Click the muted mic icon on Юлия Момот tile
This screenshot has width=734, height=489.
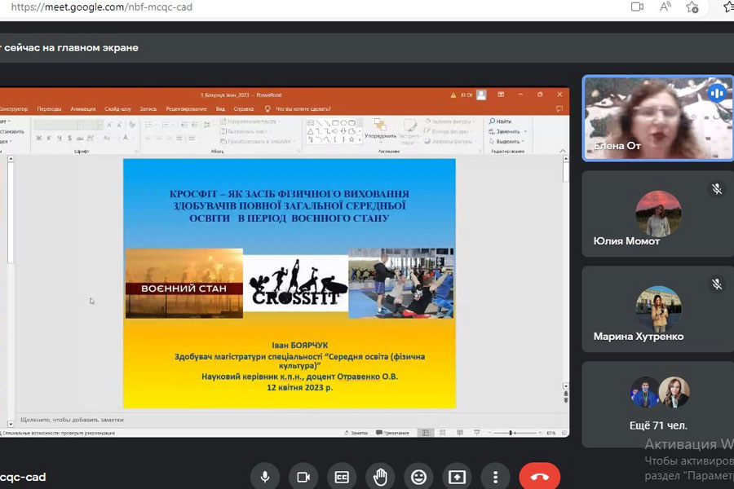pyautogui.click(x=716, y=189)
